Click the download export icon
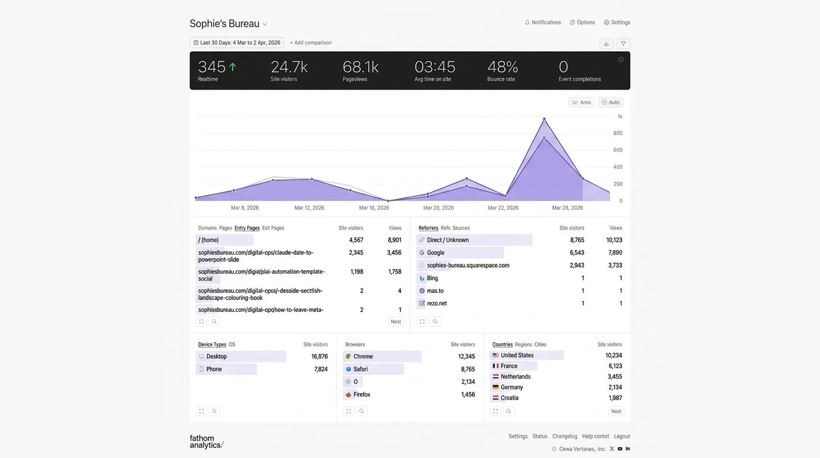This screenshot has width=820, height=458. tap(606, 43)
